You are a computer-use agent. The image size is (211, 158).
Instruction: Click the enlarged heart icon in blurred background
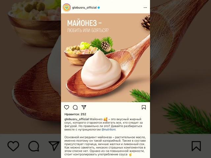coord(13,146)
